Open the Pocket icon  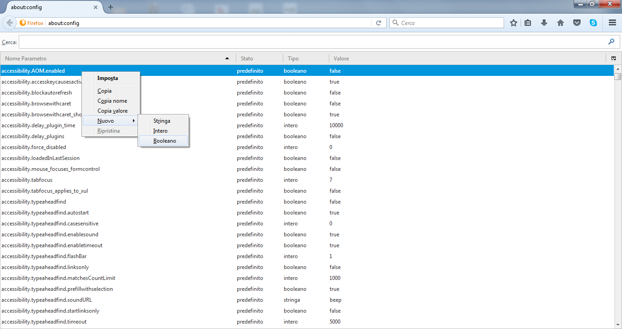[577, 23]
